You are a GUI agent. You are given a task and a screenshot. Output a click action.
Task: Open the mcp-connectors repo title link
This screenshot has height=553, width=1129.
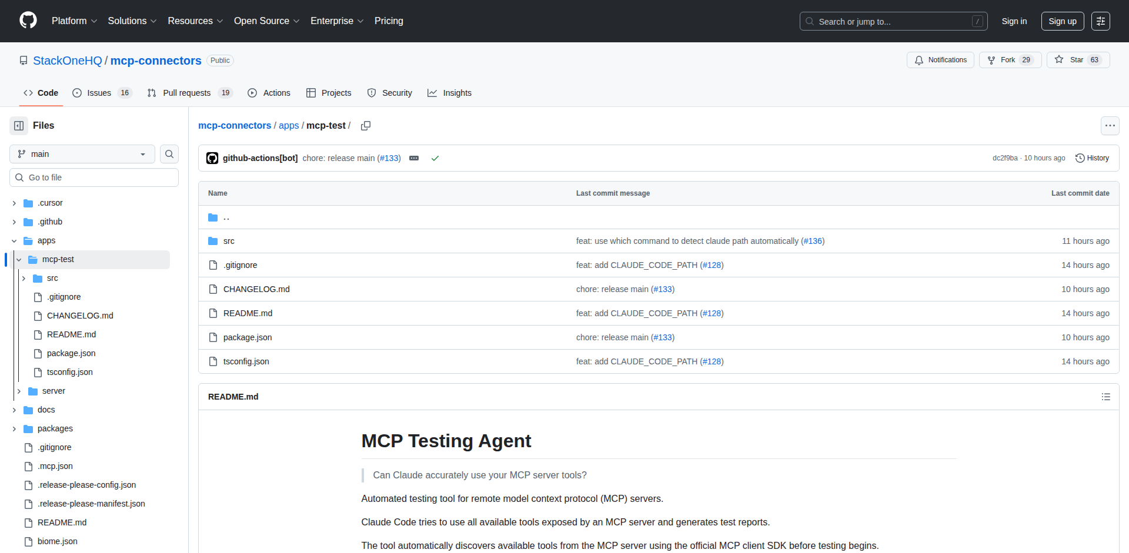pyautogui.click(x=156, y=61)
